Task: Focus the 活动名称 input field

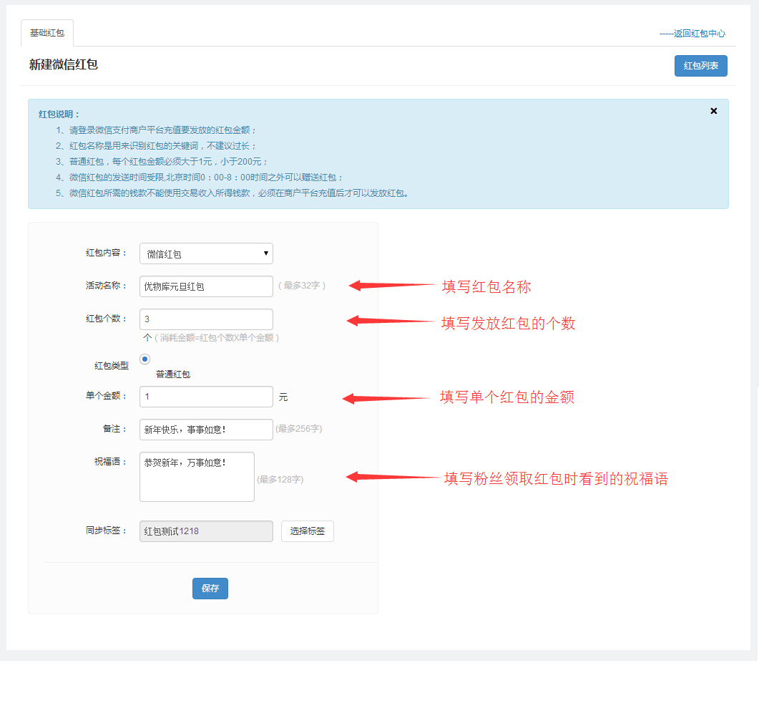Action: (x=206, y=286)
